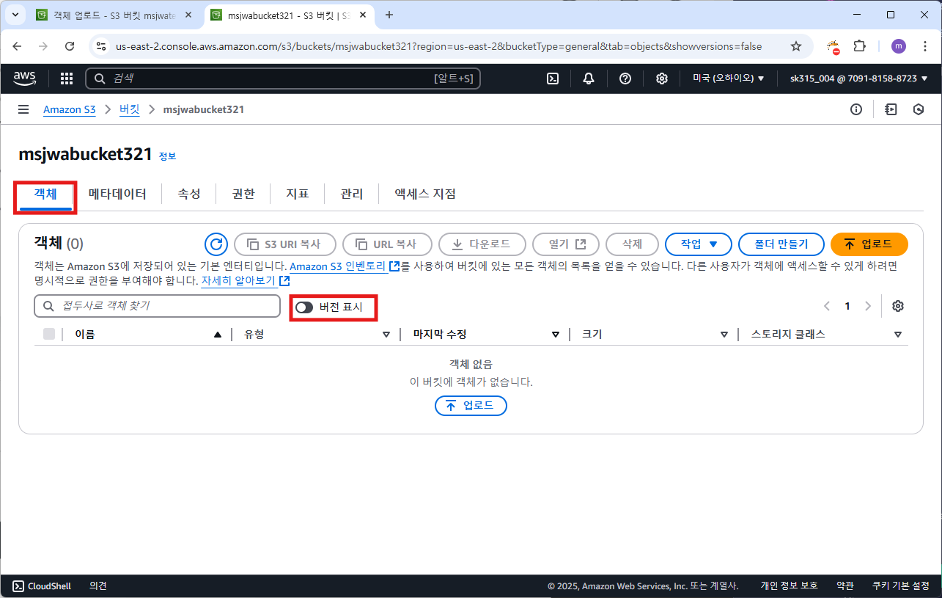The width and height of the screenshot is (942, 598).
Task: Select the 객체 tab
Action: pos(45,194)
